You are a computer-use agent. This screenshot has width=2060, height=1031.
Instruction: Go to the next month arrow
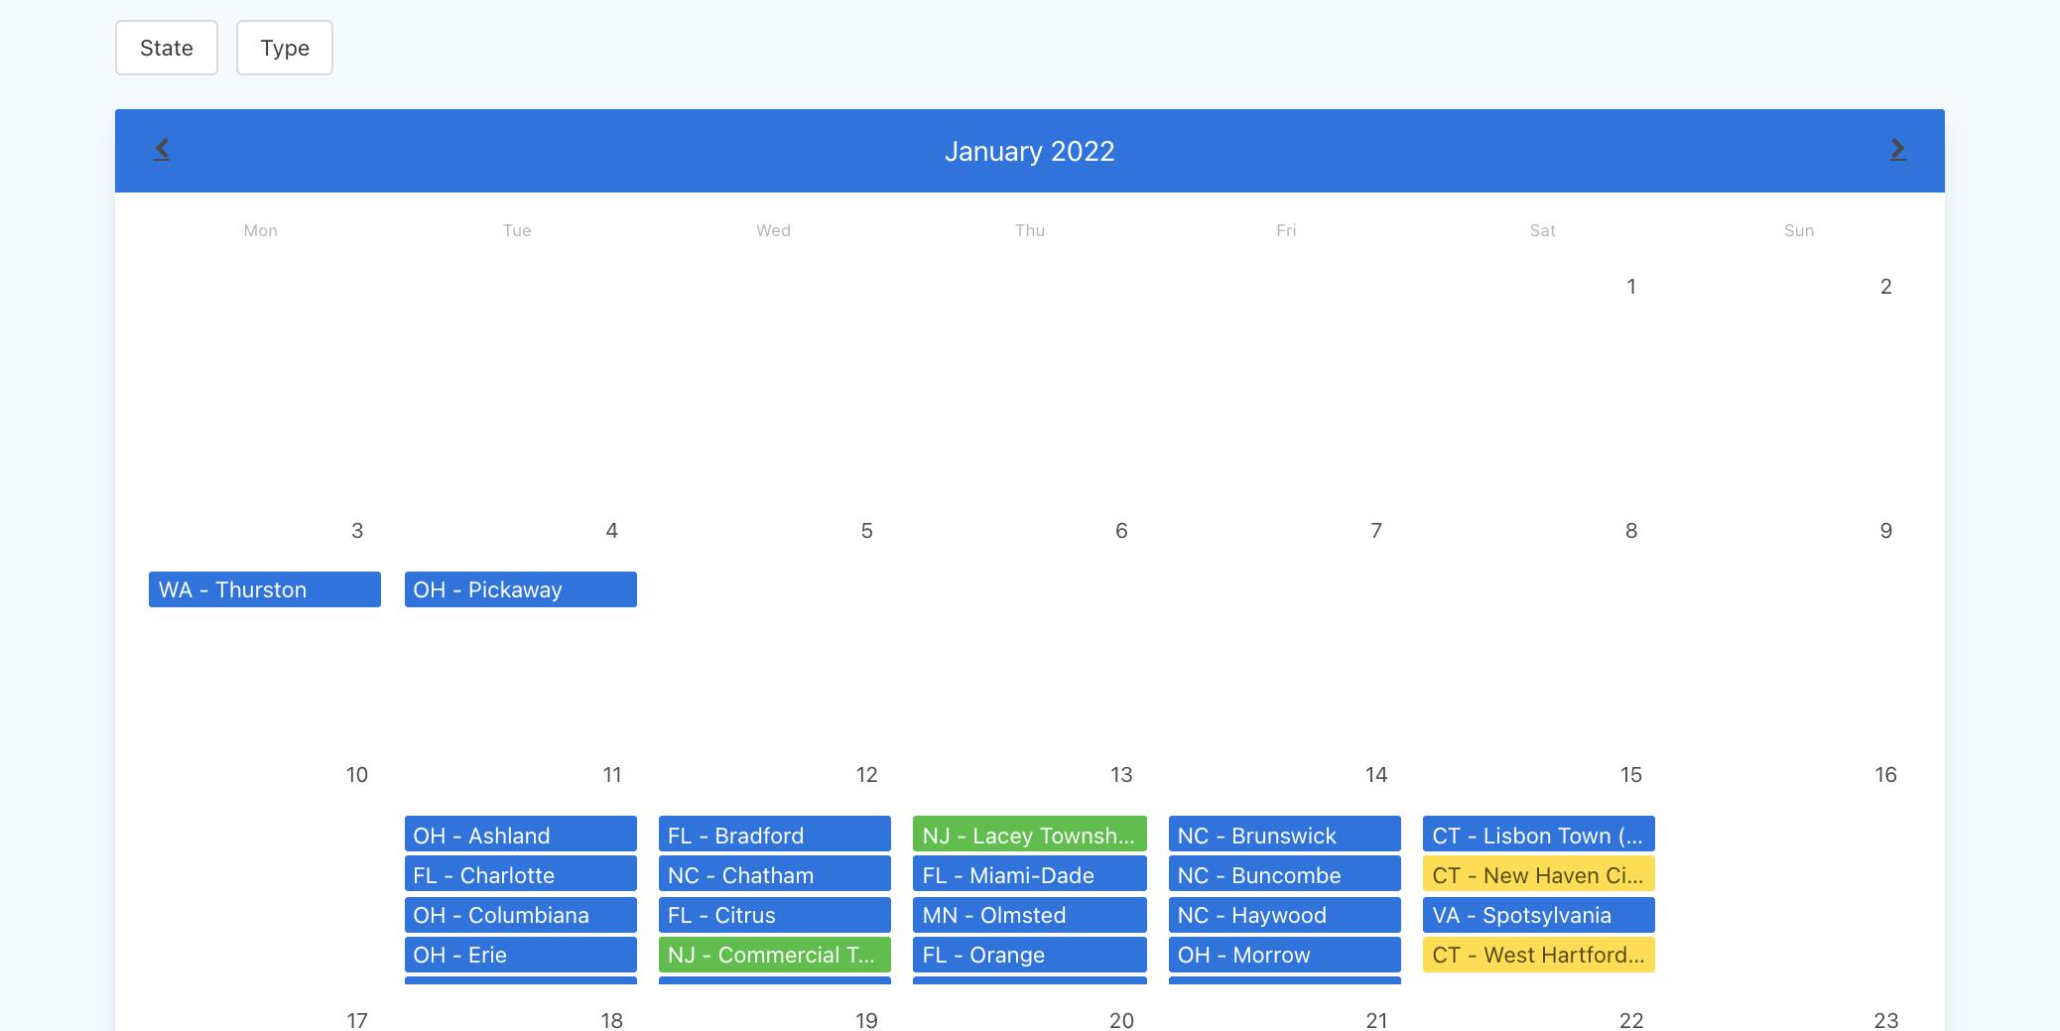pyautogui.click(x=1897, y=150)
